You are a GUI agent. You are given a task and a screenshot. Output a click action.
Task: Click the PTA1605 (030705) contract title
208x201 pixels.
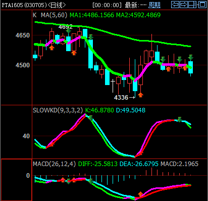(24, 5)
